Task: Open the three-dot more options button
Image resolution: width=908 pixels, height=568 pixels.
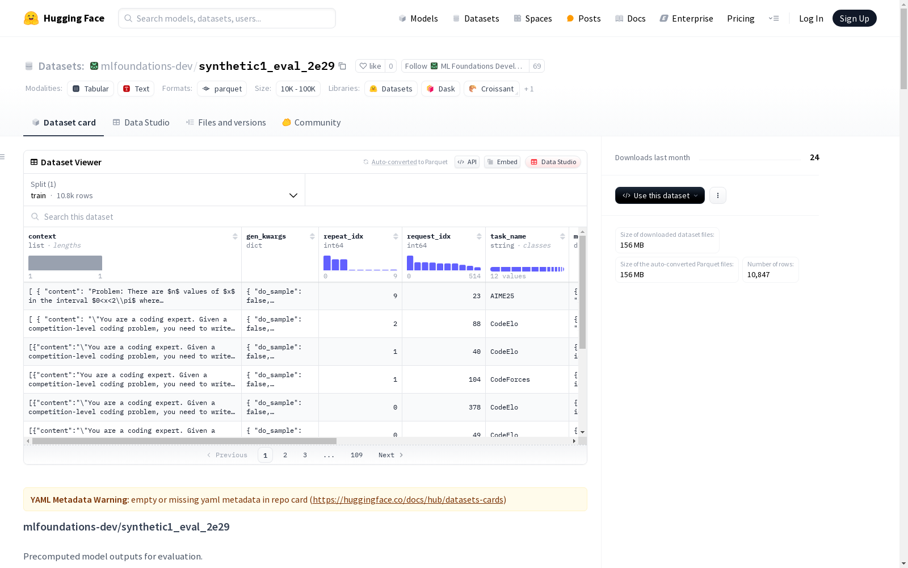Action: click(718, 195)
